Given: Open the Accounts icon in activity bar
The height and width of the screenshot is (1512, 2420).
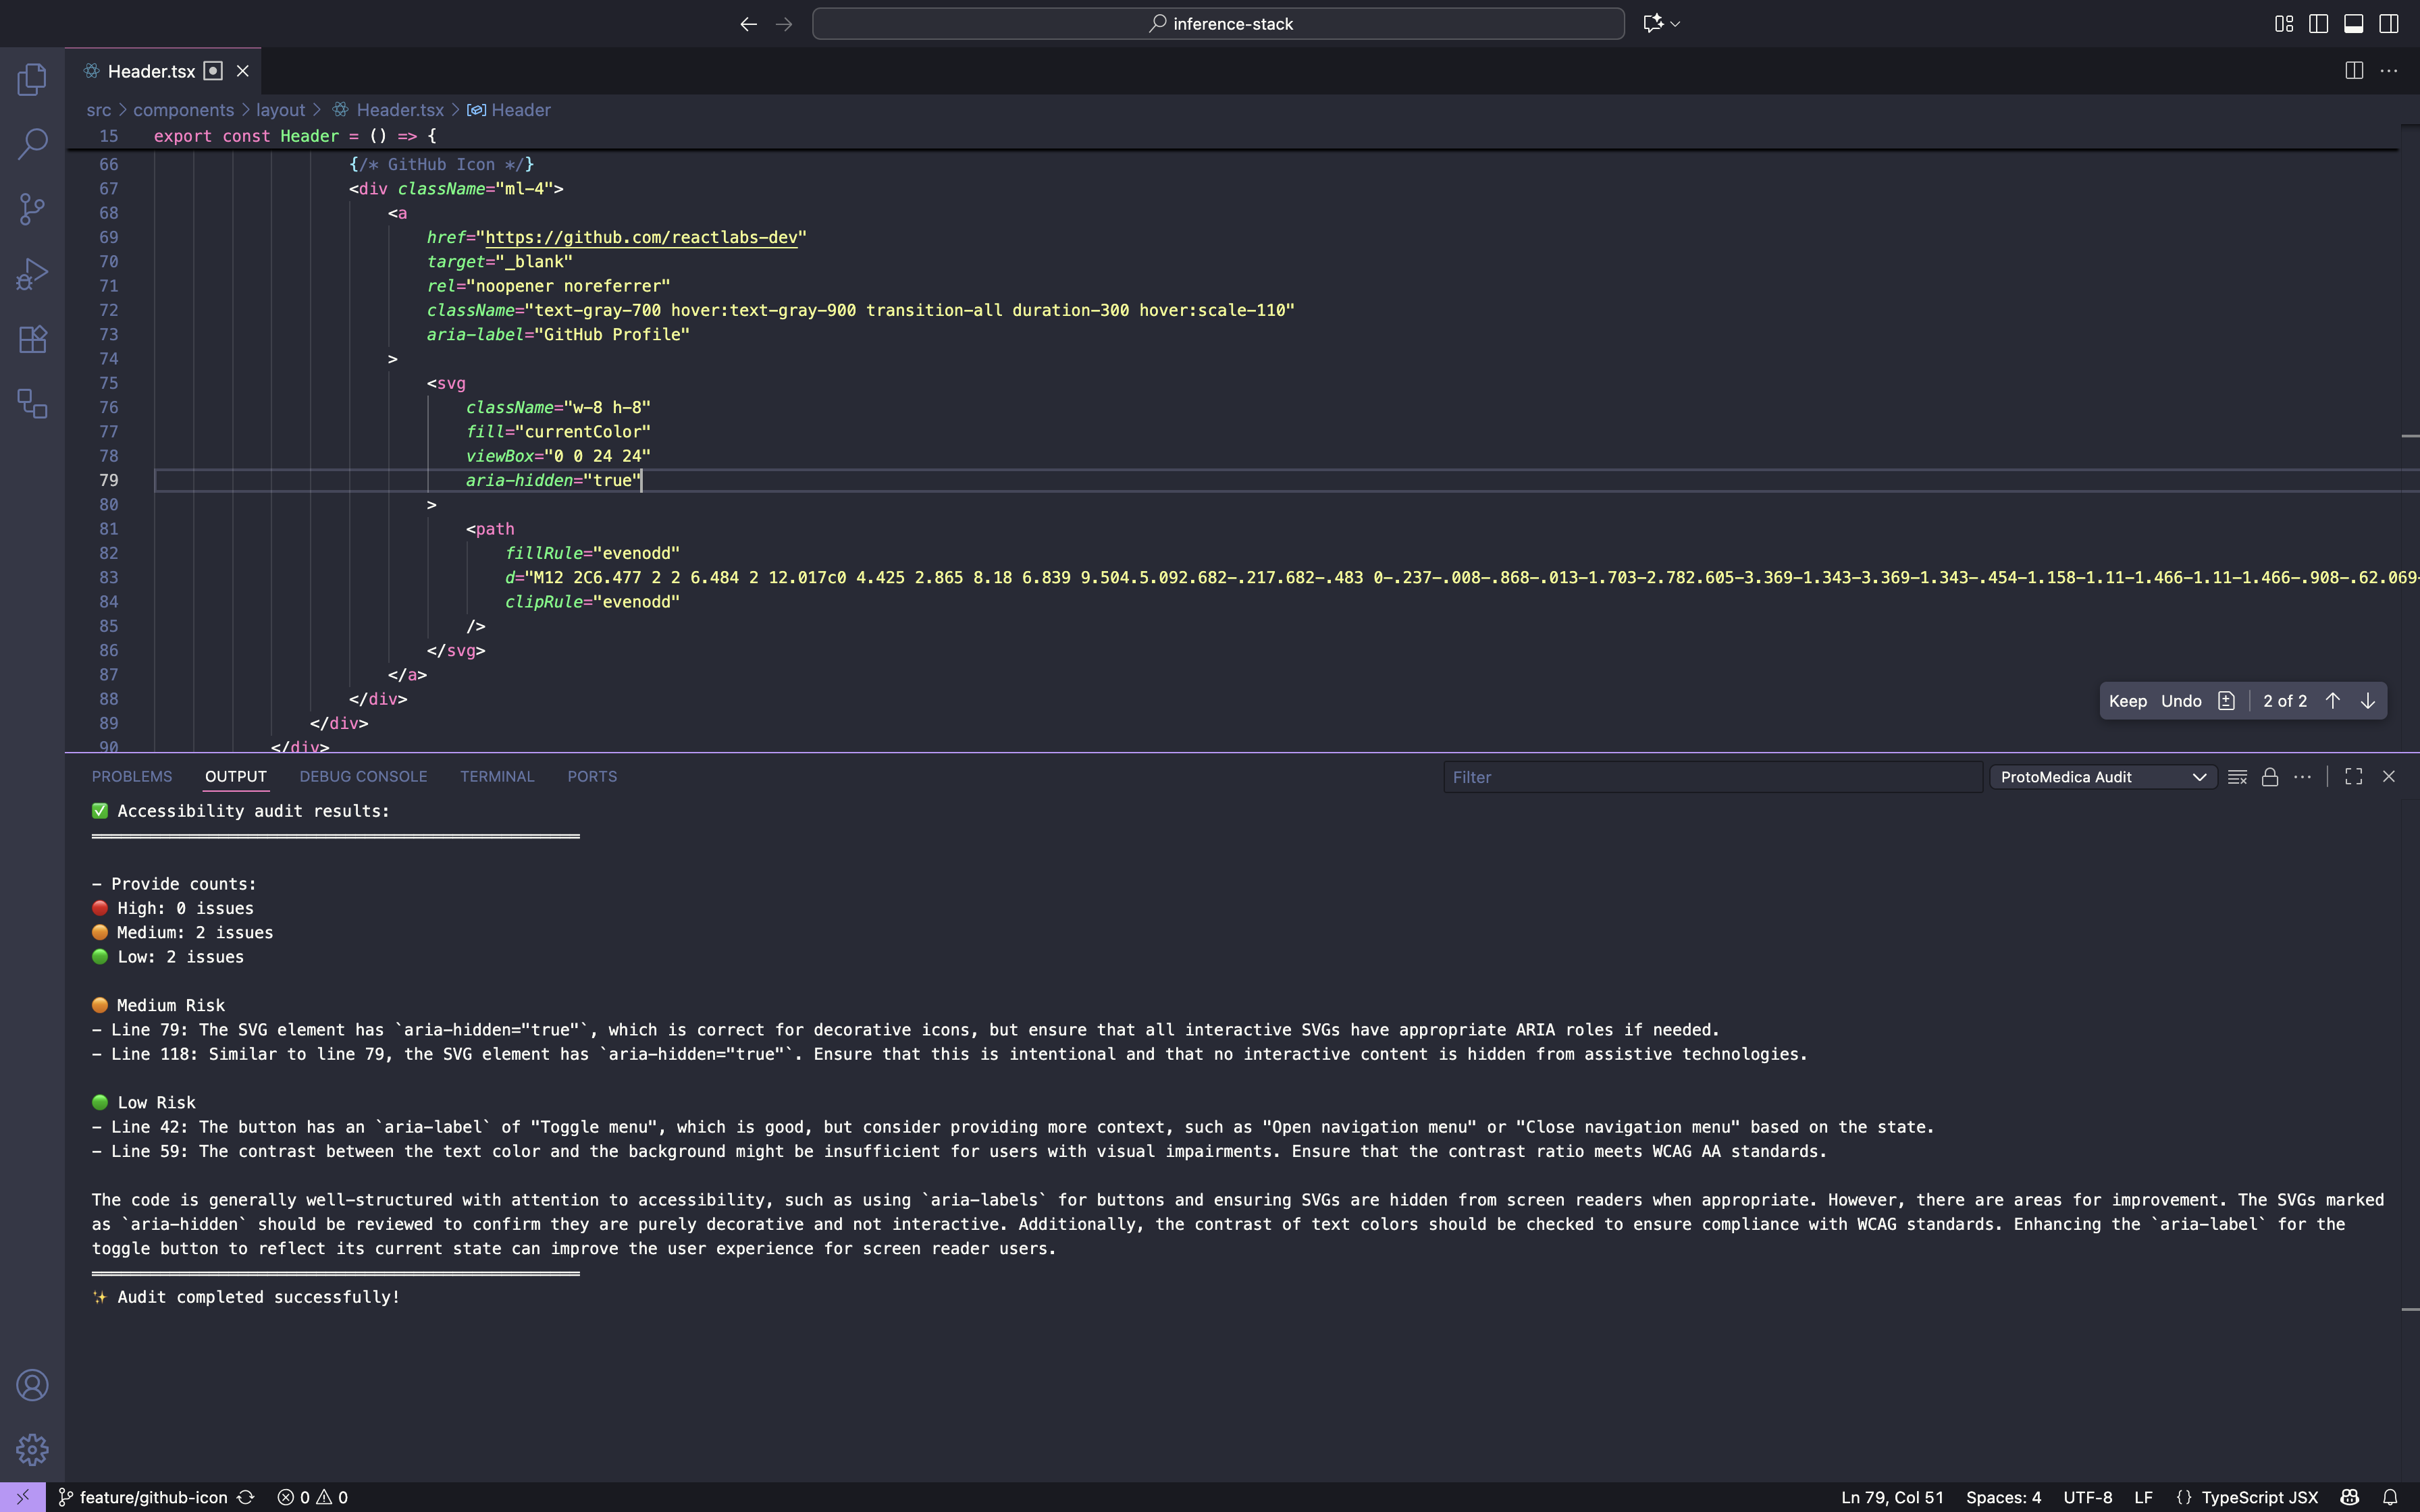Looking at the screenshot, I should tap(32, 1385).
